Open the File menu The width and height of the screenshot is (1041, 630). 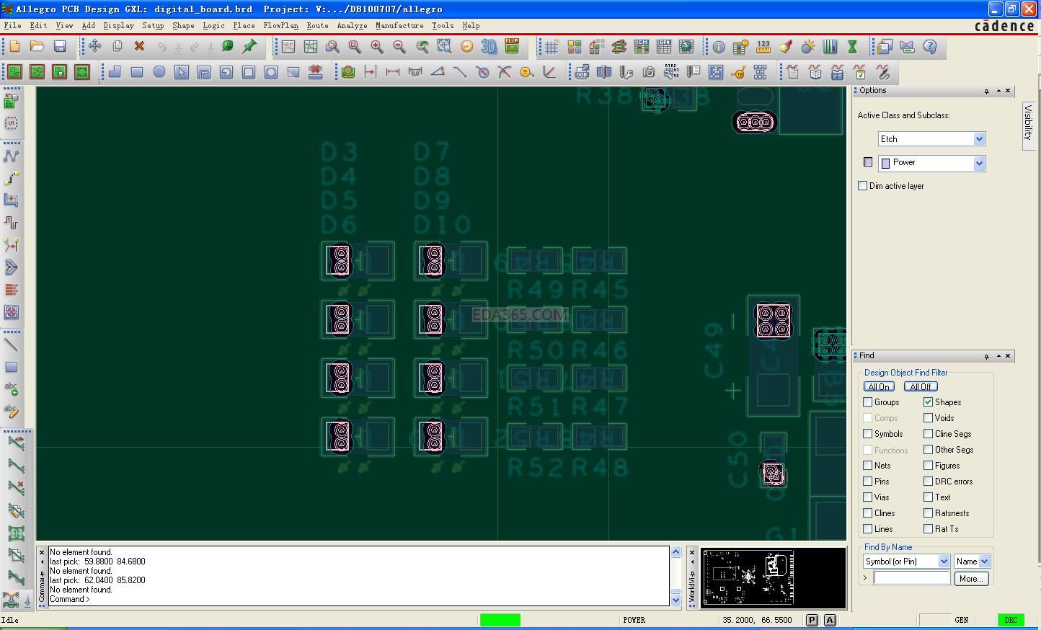pyautogui.click(x=12, y=25)
